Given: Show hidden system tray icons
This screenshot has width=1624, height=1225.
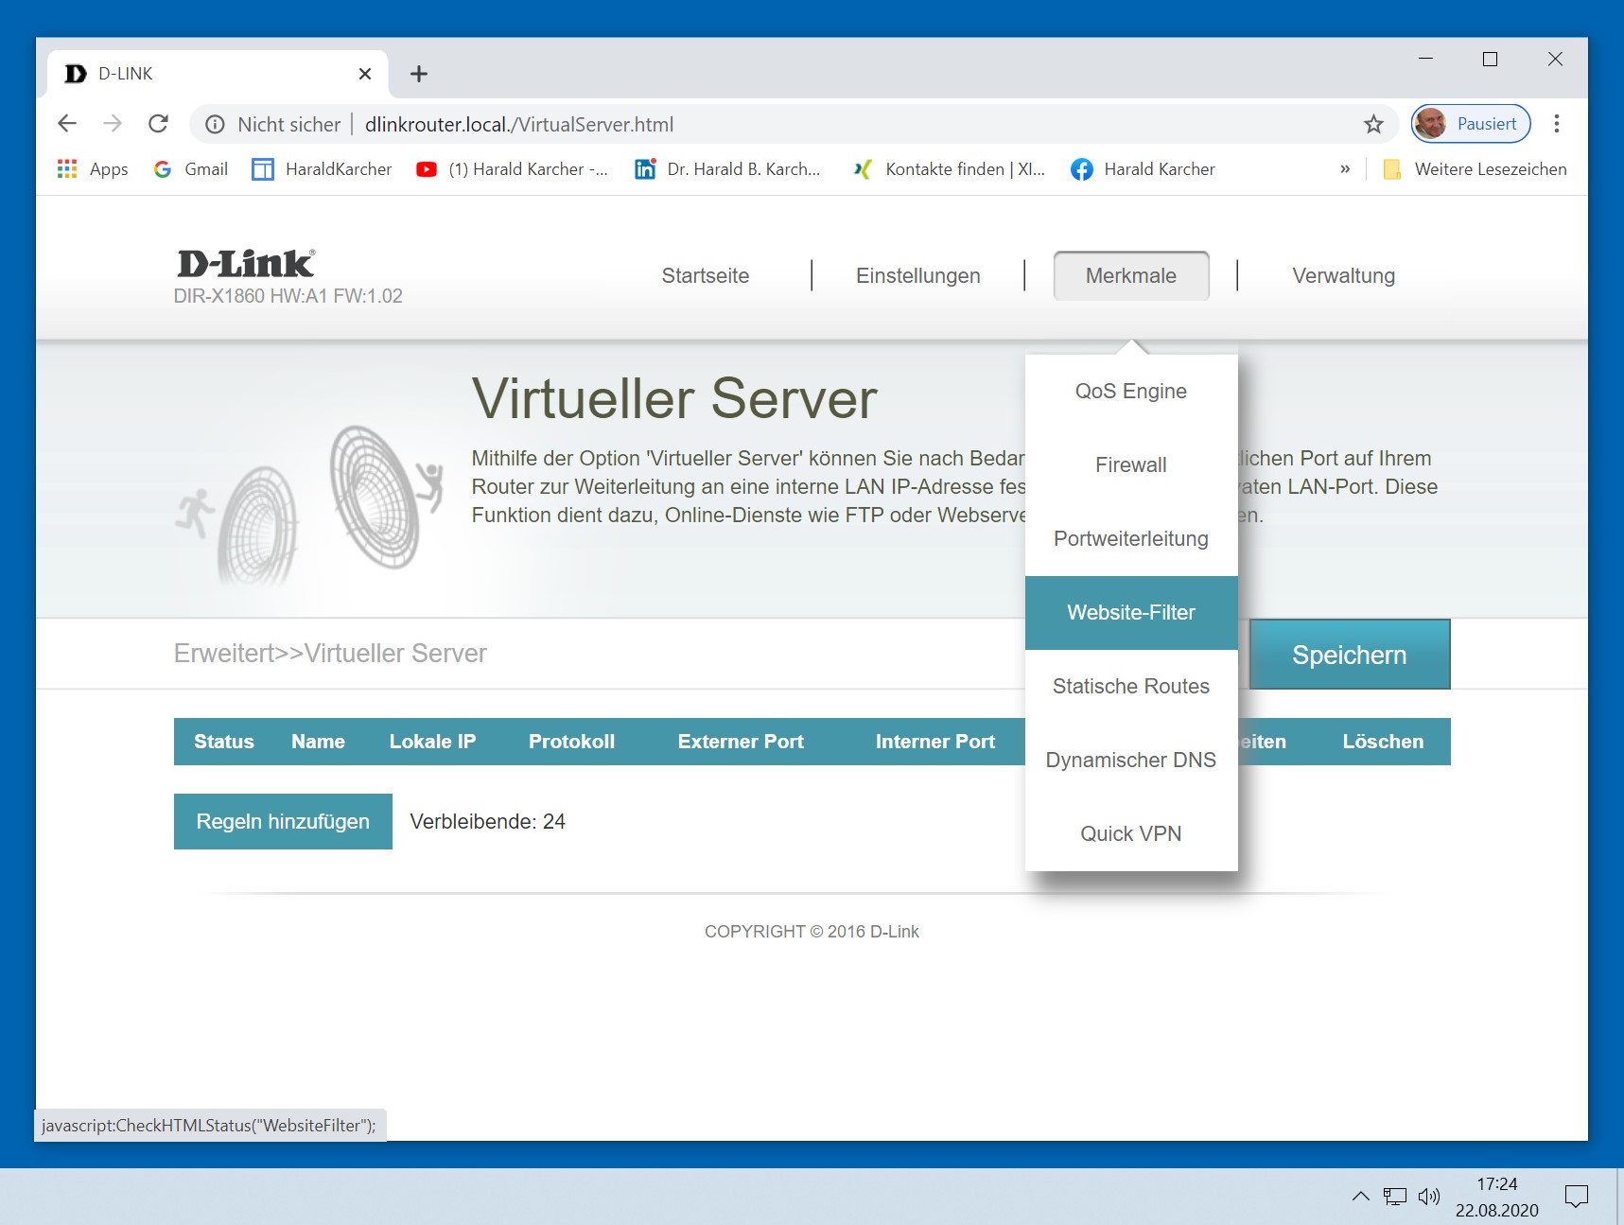Looking at the screenshot, I should pyautogui.click(x=1360, y=1197).
